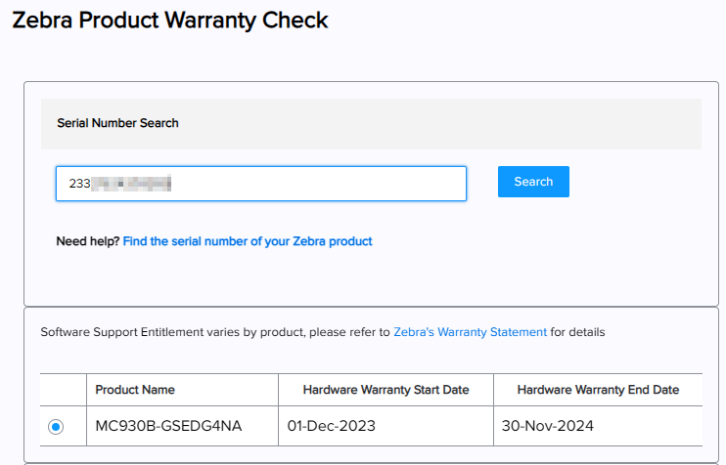726x465 pixels.
Task: Click the Hardware Warranty Start Date header
Action: (386, 390)
